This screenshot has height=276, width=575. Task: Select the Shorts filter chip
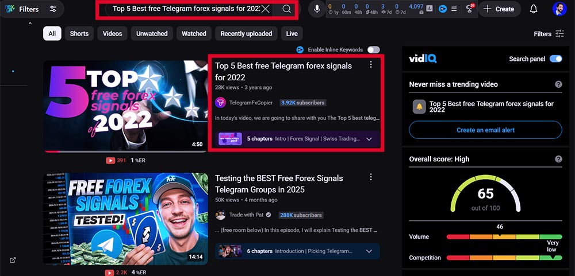click(x=79, y=33)
